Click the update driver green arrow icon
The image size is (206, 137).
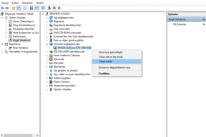pyautogui.click(x=50, y=8)
